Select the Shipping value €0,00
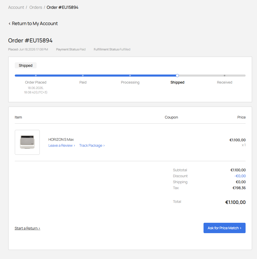This screenshot has height=259, width=257. click(241, 182)
